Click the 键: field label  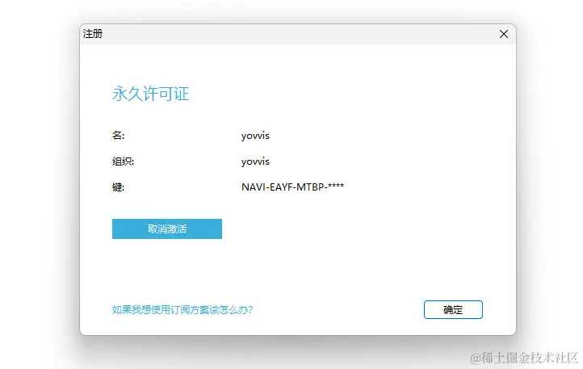pyautogui.click(x=118, y=187)
